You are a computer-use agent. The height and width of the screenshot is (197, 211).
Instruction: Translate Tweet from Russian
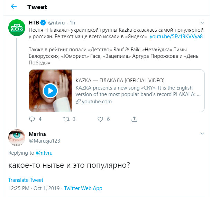26,180
